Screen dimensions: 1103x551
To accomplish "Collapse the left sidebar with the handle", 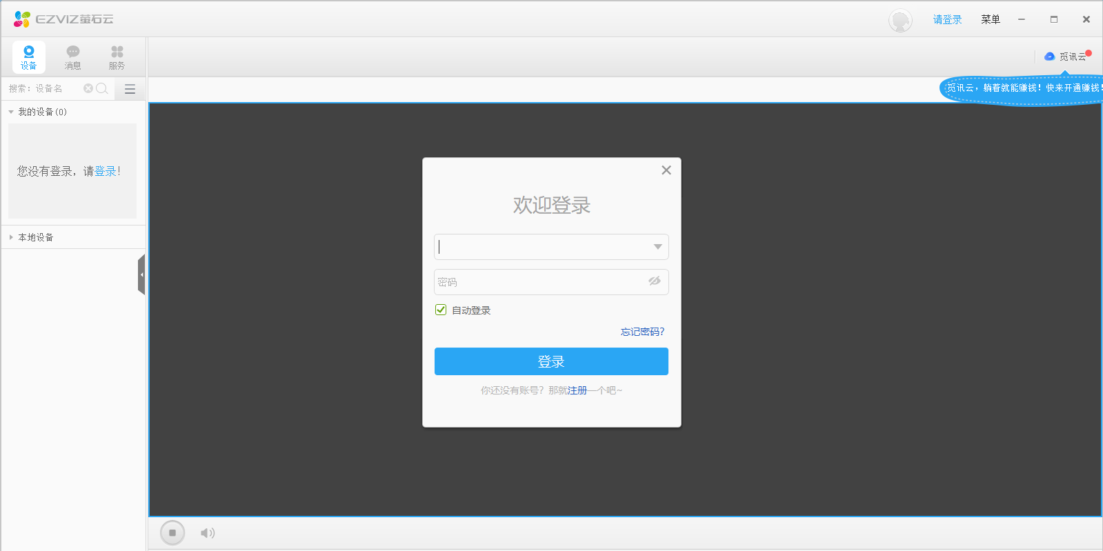I will pyautogui.click(x=141, y=274).
